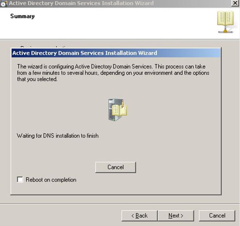Click the gray outer window title bar

click(116, 3)
